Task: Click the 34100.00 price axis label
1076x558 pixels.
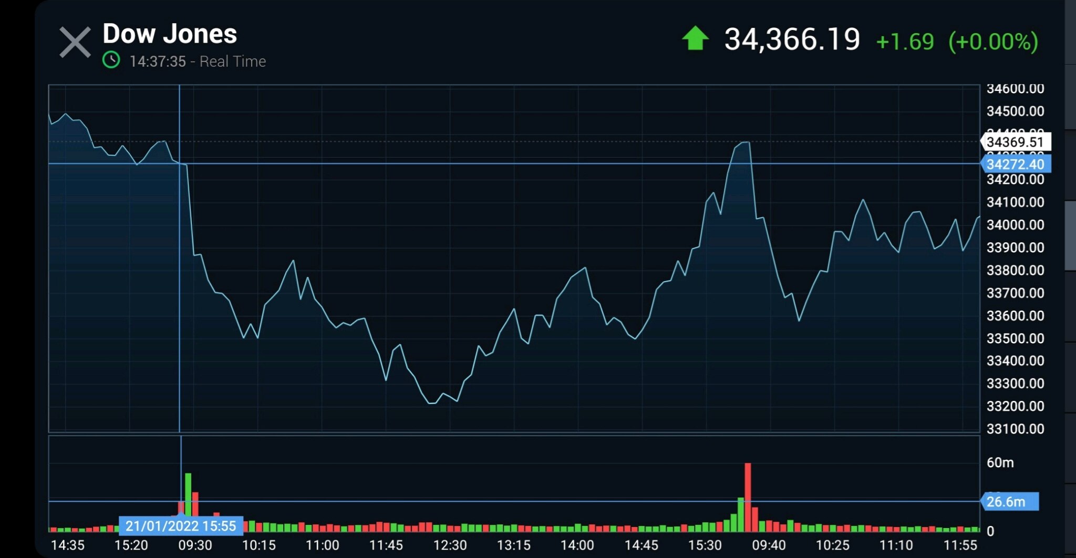Action: pos(1015,202)
